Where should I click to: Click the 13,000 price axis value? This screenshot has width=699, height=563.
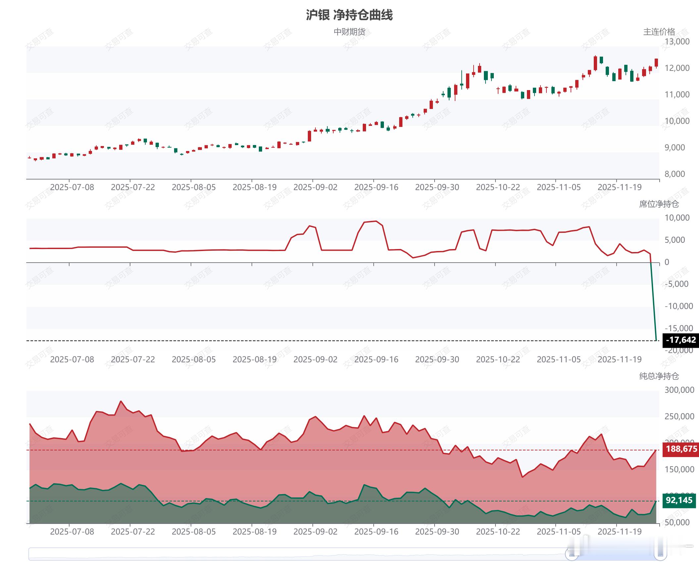(677, 42)
